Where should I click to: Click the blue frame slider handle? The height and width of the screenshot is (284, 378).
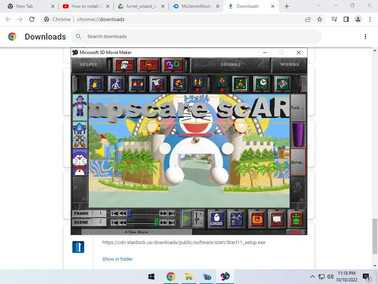pos(129,213)
